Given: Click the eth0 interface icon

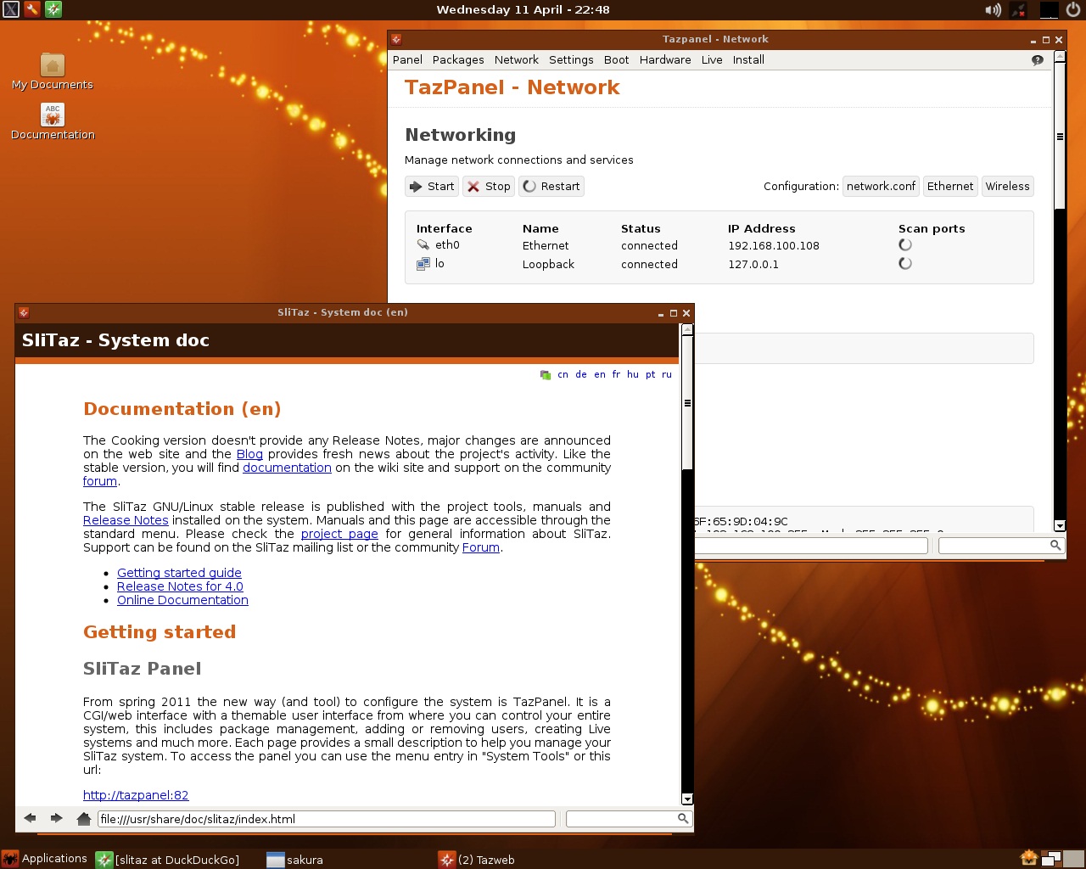Looking at the screenshot, I should point(423,245).
